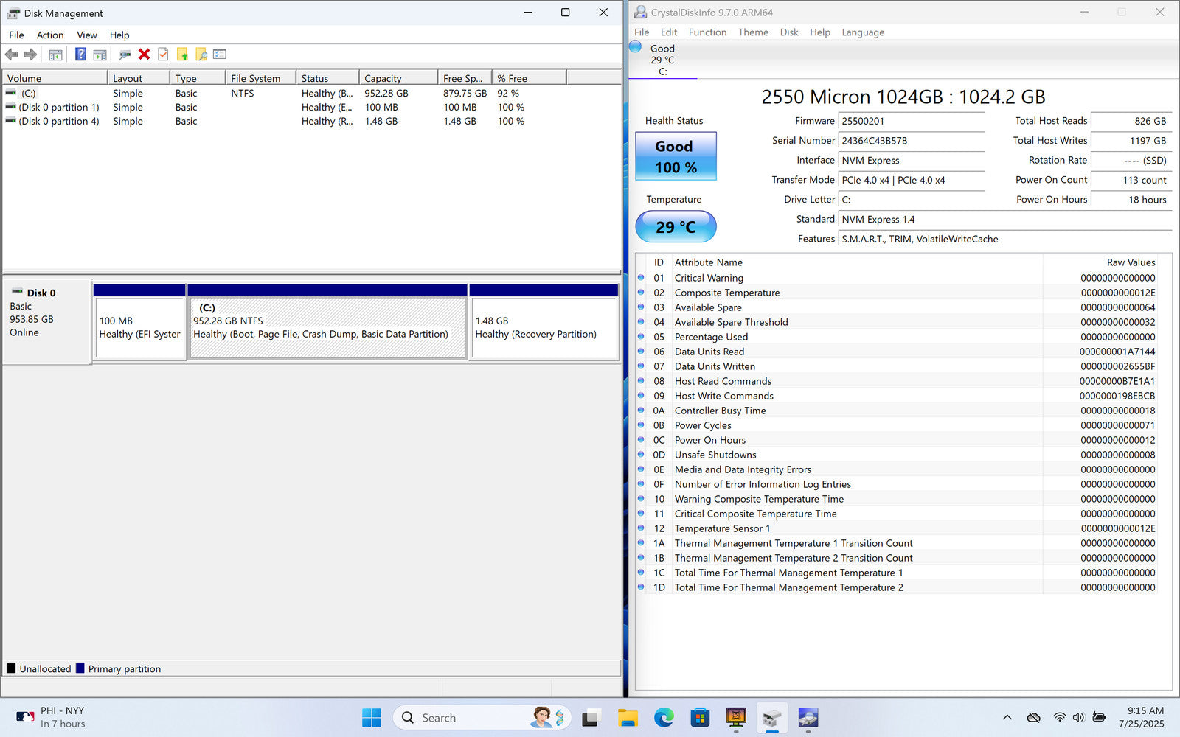
Task: Click the blue dot beside Unsafe Shutdowns
Action: point(641,455)
